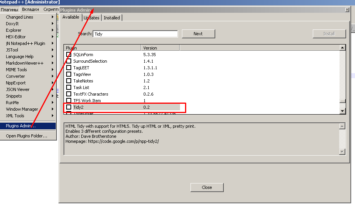Sort by the Version column header
The image size is (355, 204).
[160, 48]
